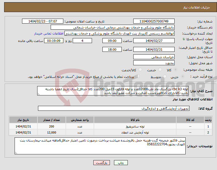Click the نام کالا column header
217x170 pixels.
point(135,120)
